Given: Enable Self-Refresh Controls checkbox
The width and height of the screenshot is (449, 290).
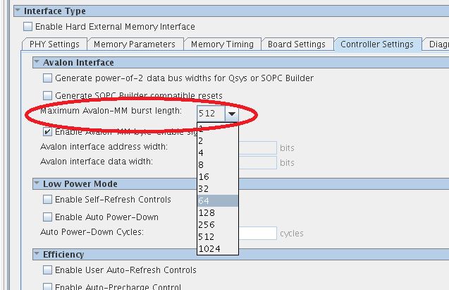Looking at the screenshot, I should (48, 200).
